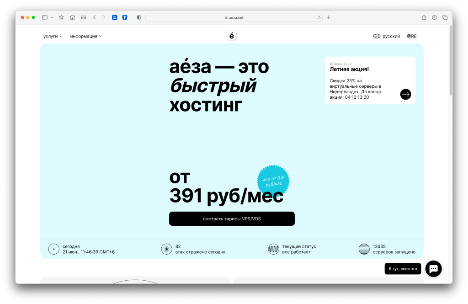Click the date '21 июн., 11:46:39 GMT+6'
468x304 pixels.
[89, 252]
